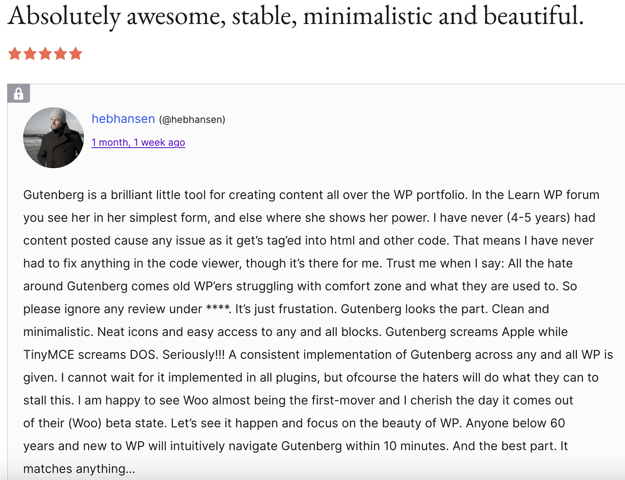
Task: Open hebhansen's profile avatar photo
Action: 53,137
